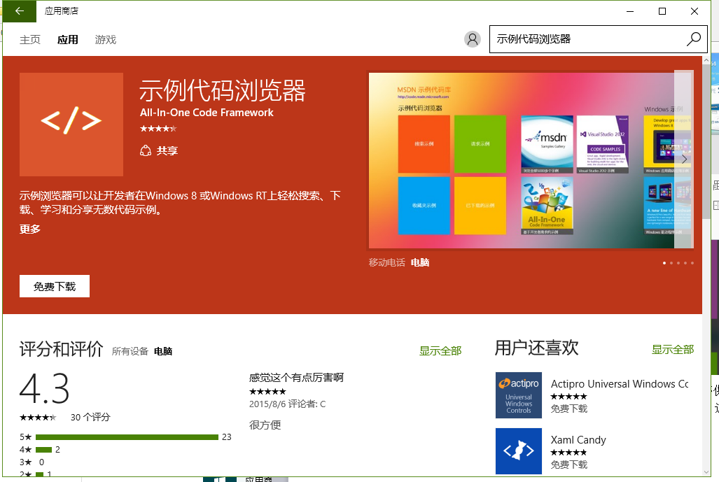Click the 4.3 average rating number
The image size is (719, 482).
[45, 388]
